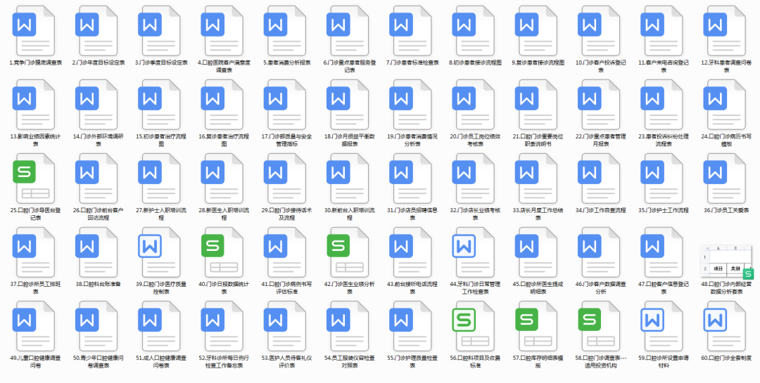Select file 36.门诊员工关爱表
The image size is (760, 383).
[x=726, y=179]
